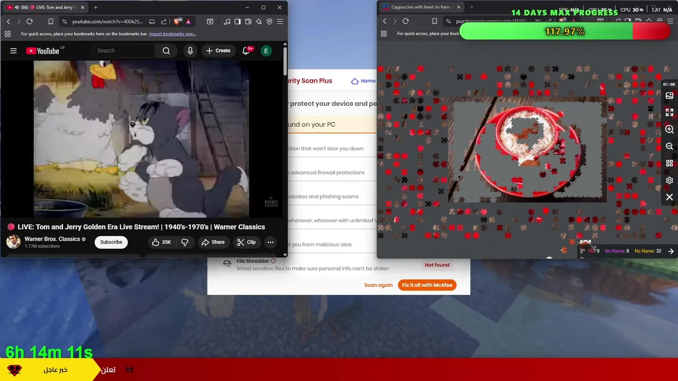Close the puzzle with the X icon
The image size is (678, 381).
(670, 197)
